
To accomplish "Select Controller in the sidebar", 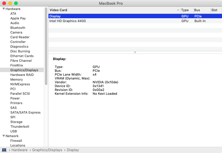I will [18, 42].
